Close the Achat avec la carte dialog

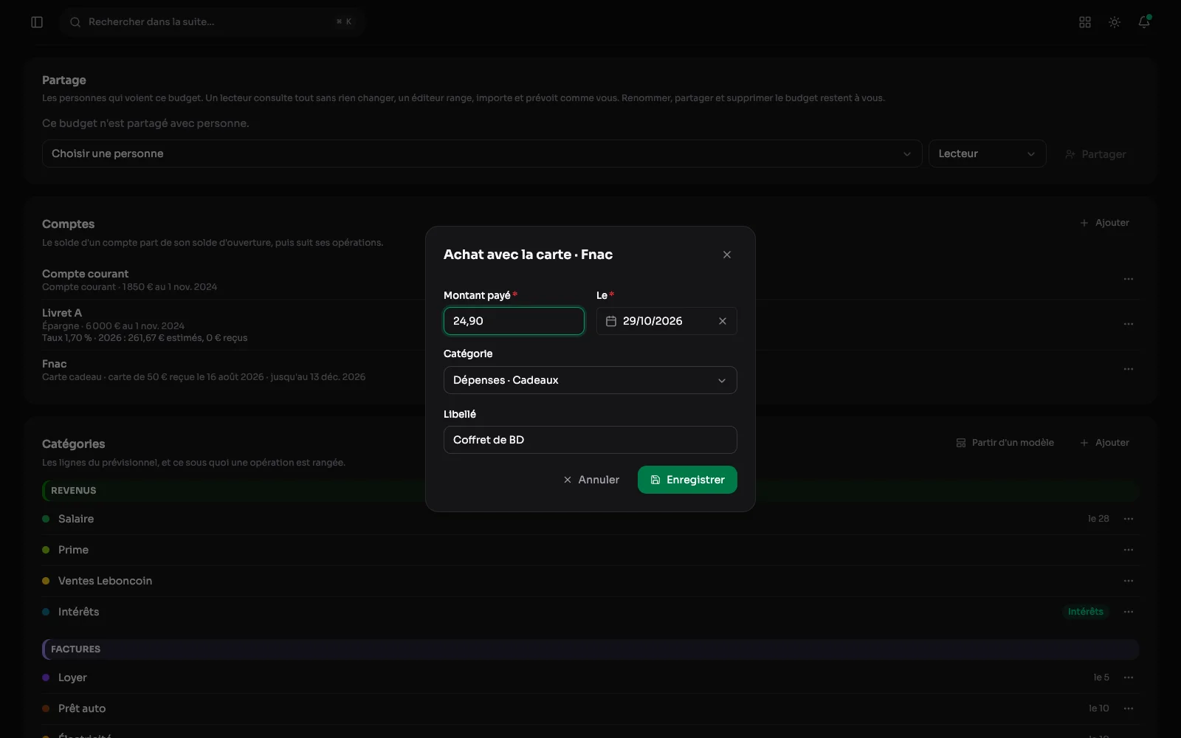coord(727,255)
